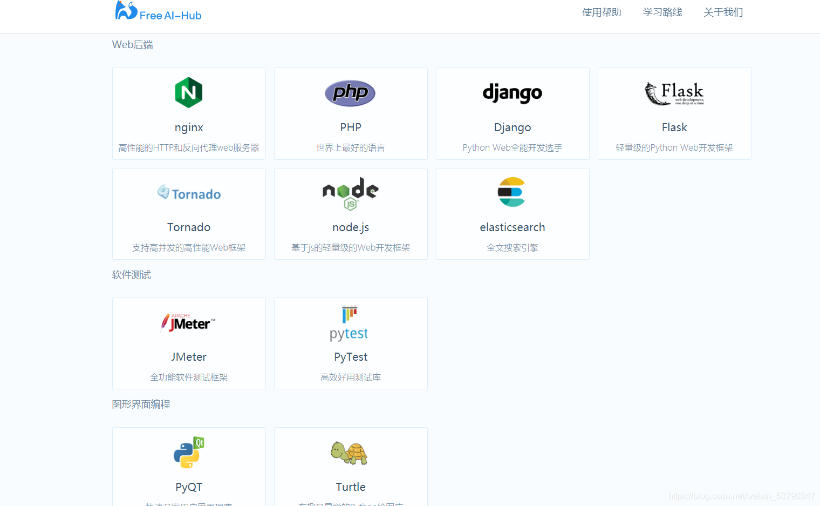Viewport: 820px width, 506px height.
Task: Click the 软件测试 section heading
Action: [132, 275]
